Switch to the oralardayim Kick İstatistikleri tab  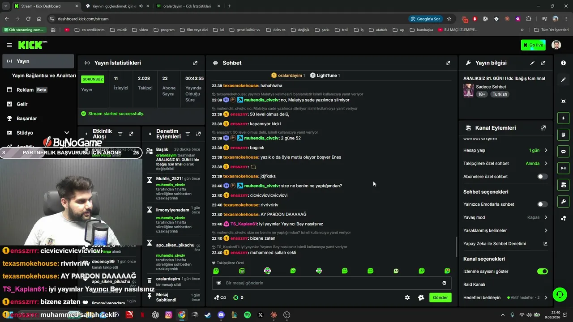point(188,6)
